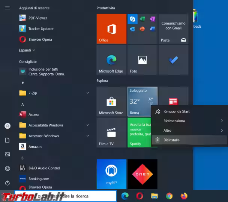Open Chrome from the taskbar

click(x=169, y=196)
